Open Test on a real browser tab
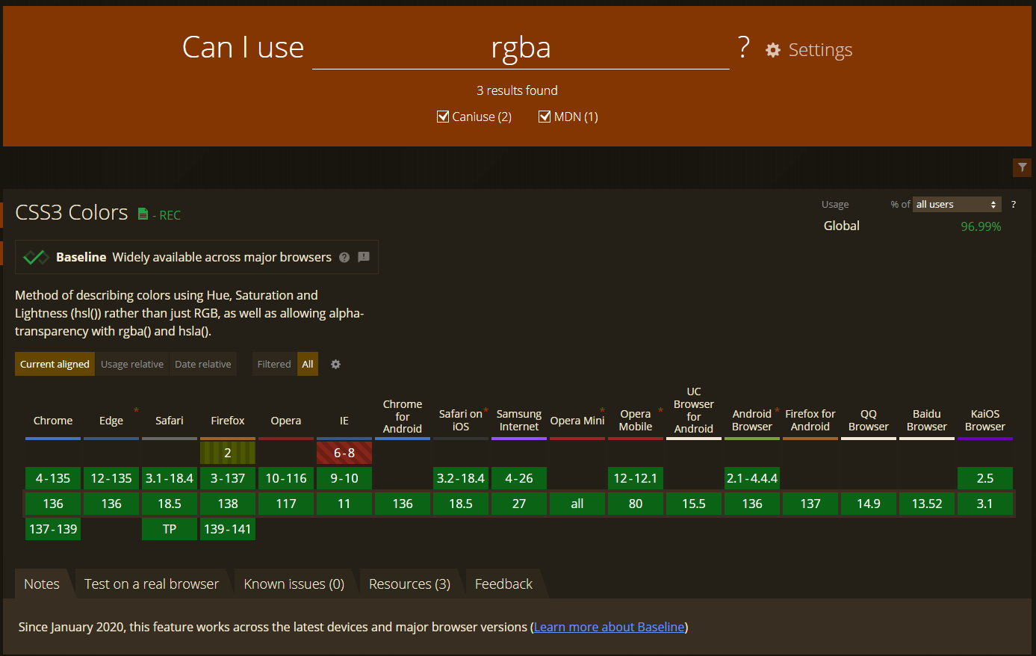 coord(152,584)
